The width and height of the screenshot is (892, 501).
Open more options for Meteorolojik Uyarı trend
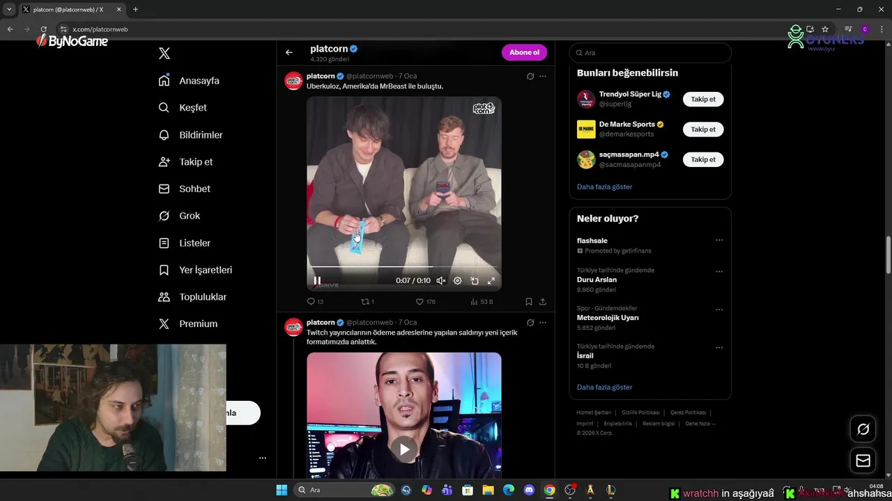click(x=719, y=309)
